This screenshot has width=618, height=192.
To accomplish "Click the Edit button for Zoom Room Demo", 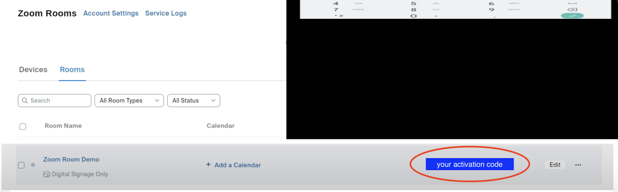I will 555,165.
